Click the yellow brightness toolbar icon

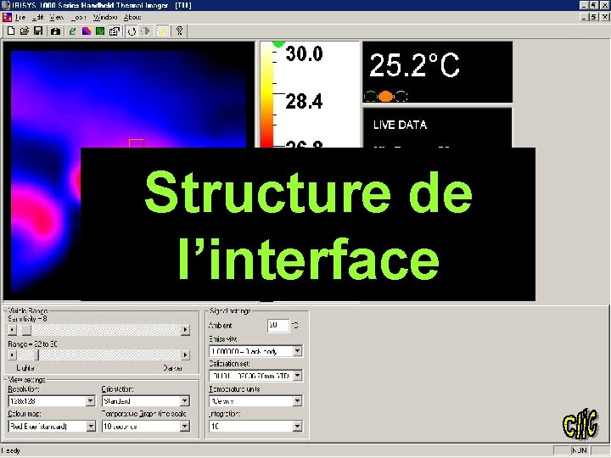coord(162,31)
